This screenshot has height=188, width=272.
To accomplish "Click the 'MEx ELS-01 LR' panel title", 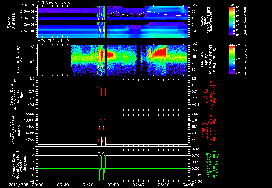I will [x=53, y=41].
